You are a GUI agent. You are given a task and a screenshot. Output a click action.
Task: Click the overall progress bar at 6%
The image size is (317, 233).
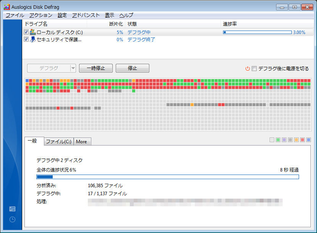point(168,177)
